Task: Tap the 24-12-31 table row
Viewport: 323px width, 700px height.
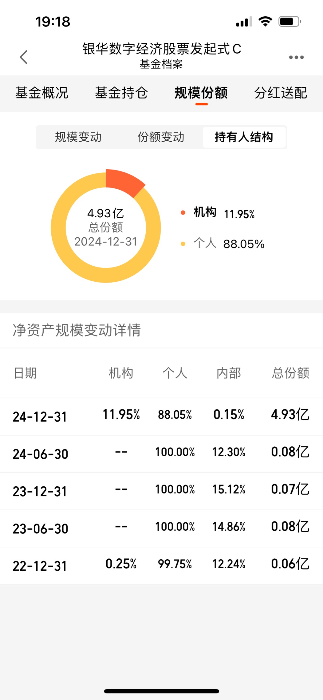Action: point(161,416)
